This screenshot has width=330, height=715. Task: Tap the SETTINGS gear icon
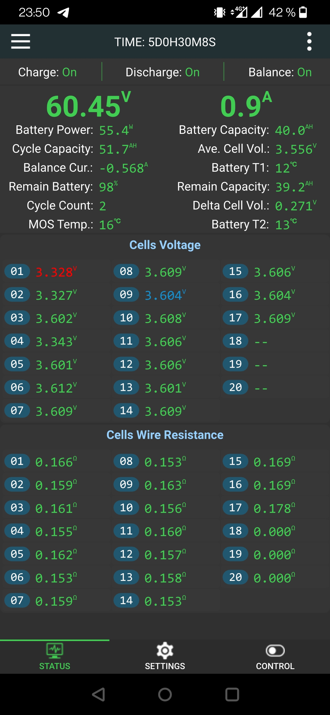[165, 651]
